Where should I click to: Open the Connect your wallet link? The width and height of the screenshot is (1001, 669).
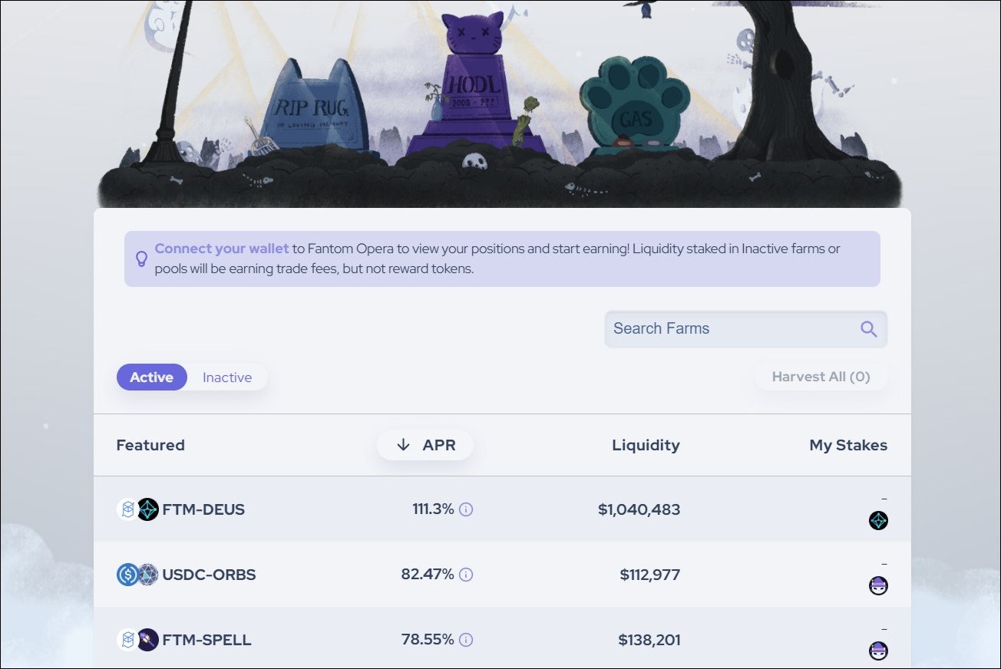222,249
